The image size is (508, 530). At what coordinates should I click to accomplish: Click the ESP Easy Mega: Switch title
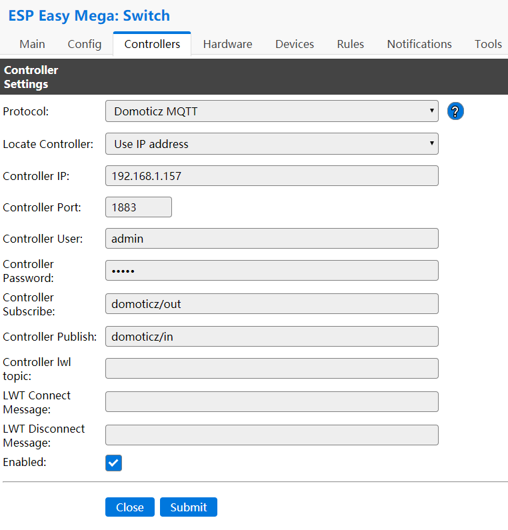(x=89, y=15)
